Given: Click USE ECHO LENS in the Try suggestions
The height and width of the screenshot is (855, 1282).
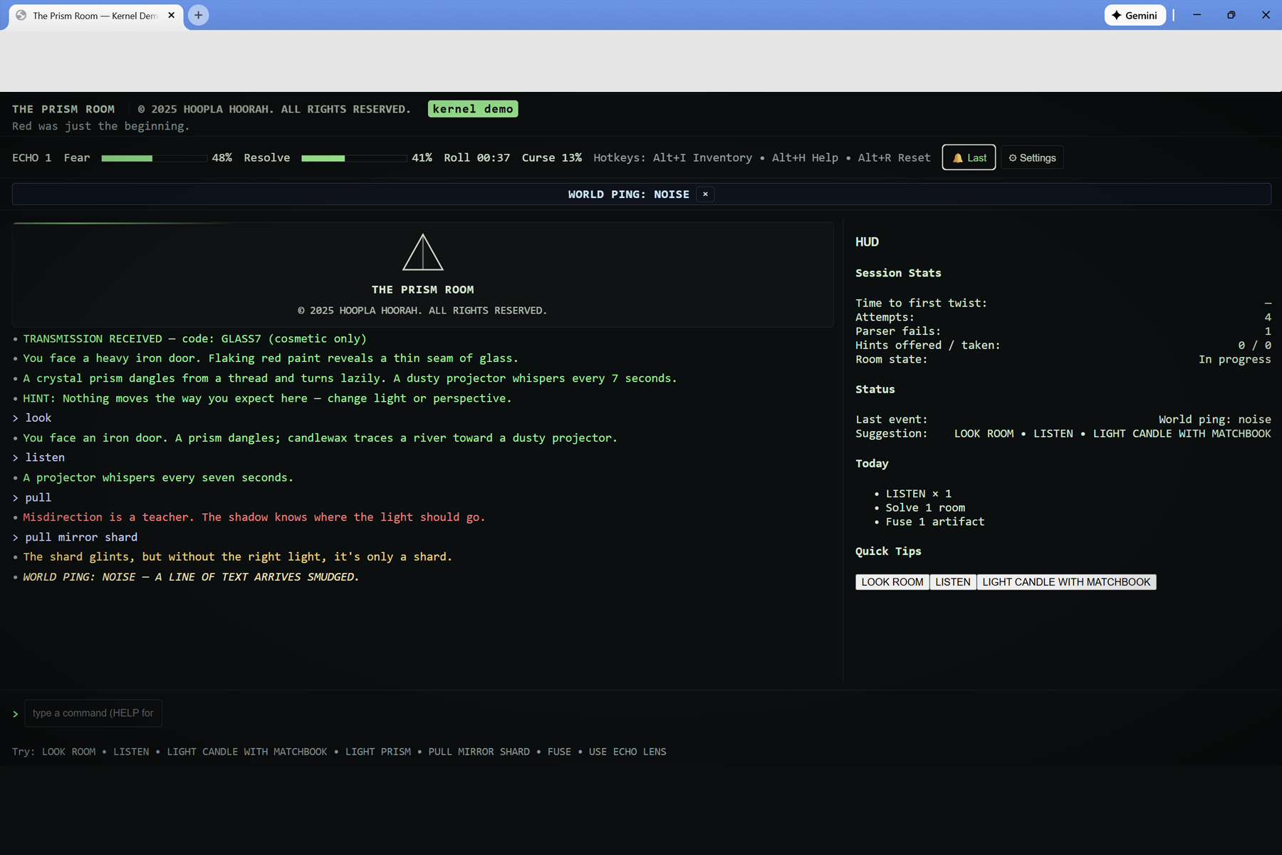Looking at the screenshot, I should tap(627, 752).
